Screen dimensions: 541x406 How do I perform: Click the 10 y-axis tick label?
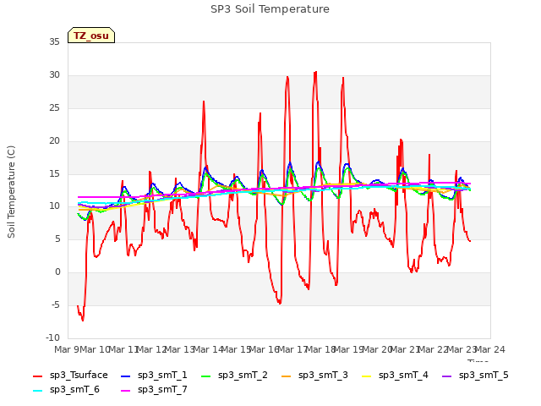[x=54, y=206]
